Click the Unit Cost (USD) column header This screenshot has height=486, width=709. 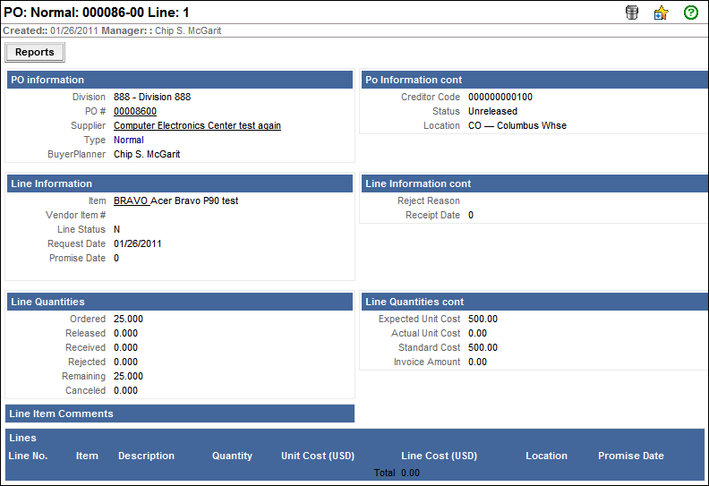tap(318, 456)
